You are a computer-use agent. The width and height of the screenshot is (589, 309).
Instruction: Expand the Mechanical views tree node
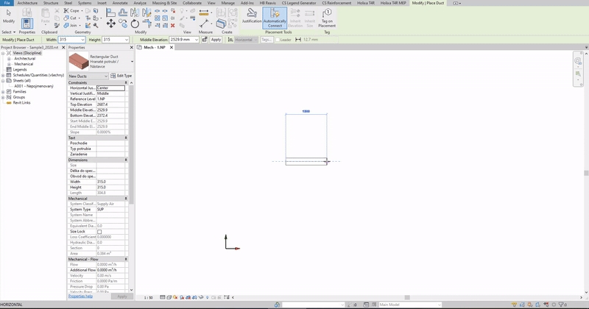point(10,64)
